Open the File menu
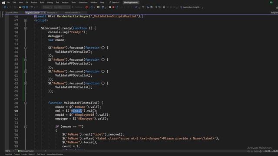The width and height of the screenshot is (278, 156). 8,3
